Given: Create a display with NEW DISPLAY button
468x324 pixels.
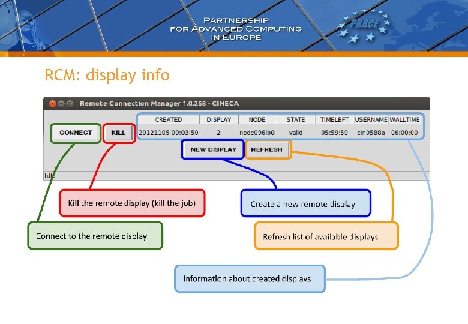Looking at the screenshot, I should pyautogui.click(x=214, y=149).
